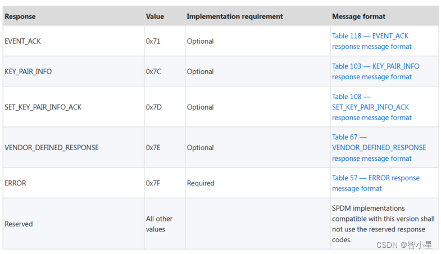Follow the Table 108 SET_KEY_PAIR_INFO_ACK link
Viewport: 441px width, 254px height.
[370, 107]
